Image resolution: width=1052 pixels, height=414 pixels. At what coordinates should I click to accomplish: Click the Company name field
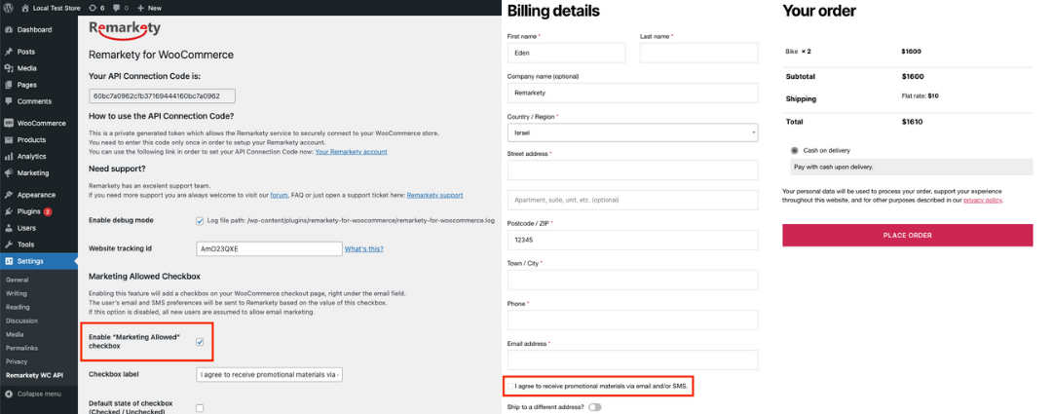633,93
